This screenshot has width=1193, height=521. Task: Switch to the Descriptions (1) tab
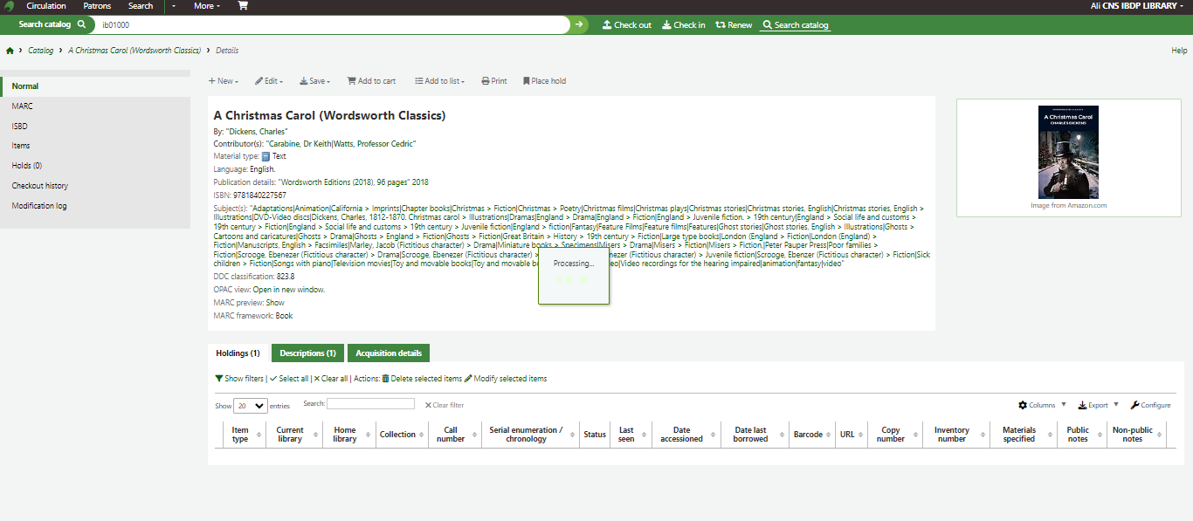tap(307, 353)
